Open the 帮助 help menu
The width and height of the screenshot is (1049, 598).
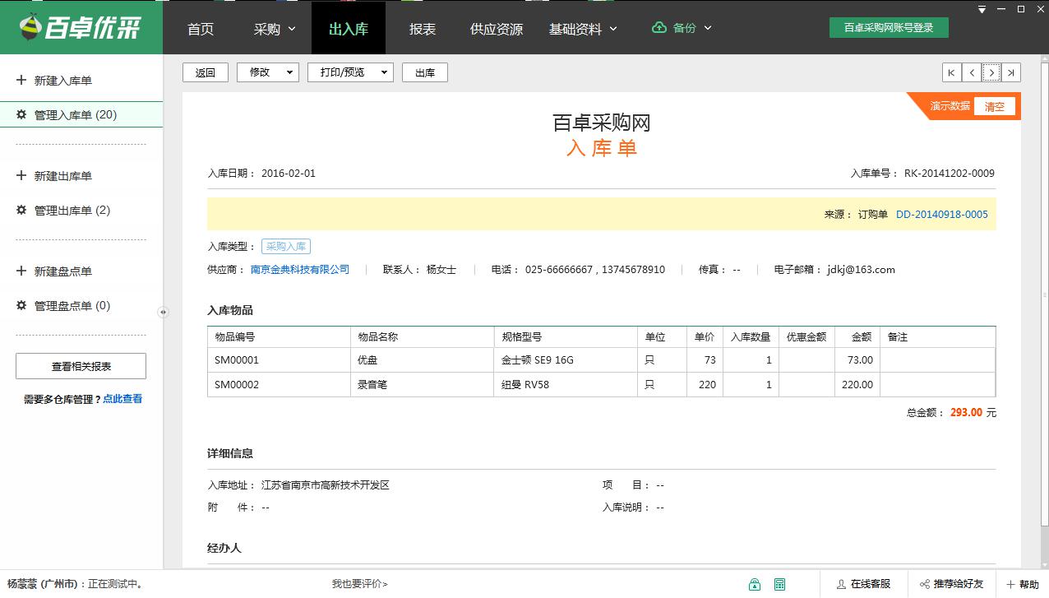tap(1022, 584)
